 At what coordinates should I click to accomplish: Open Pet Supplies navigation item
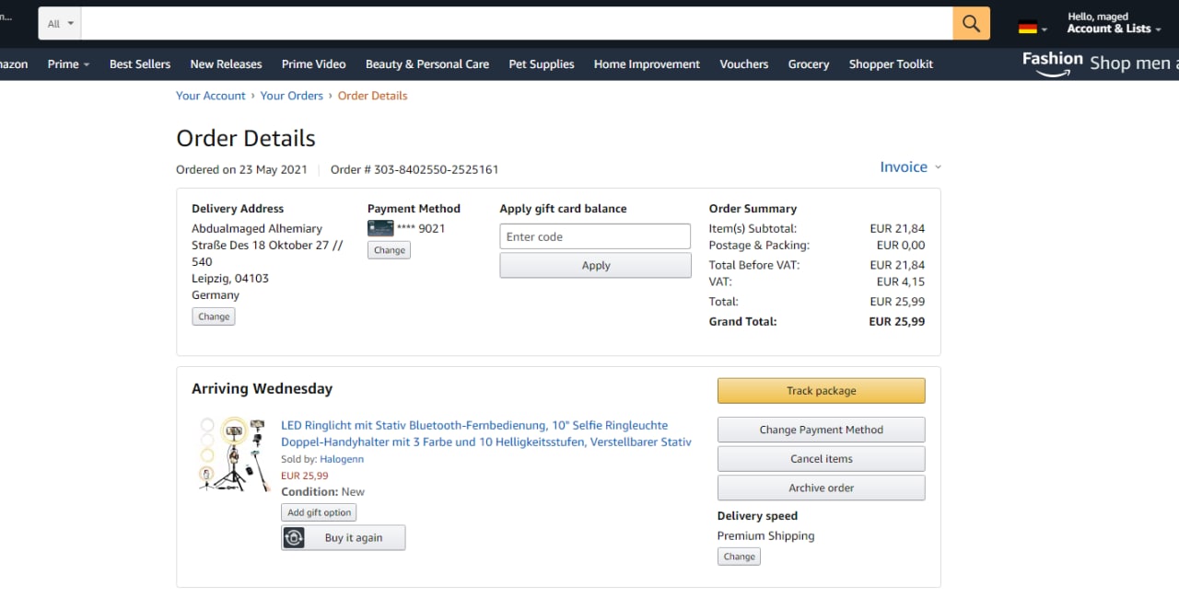pos(542,64)
